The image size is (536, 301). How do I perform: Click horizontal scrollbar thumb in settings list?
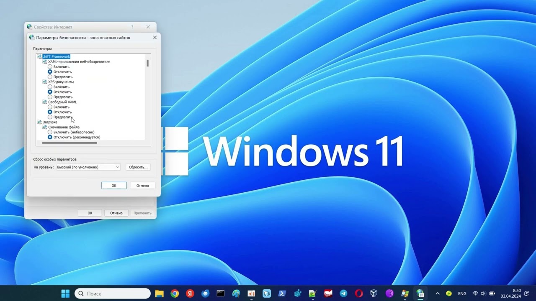[70, 143]
